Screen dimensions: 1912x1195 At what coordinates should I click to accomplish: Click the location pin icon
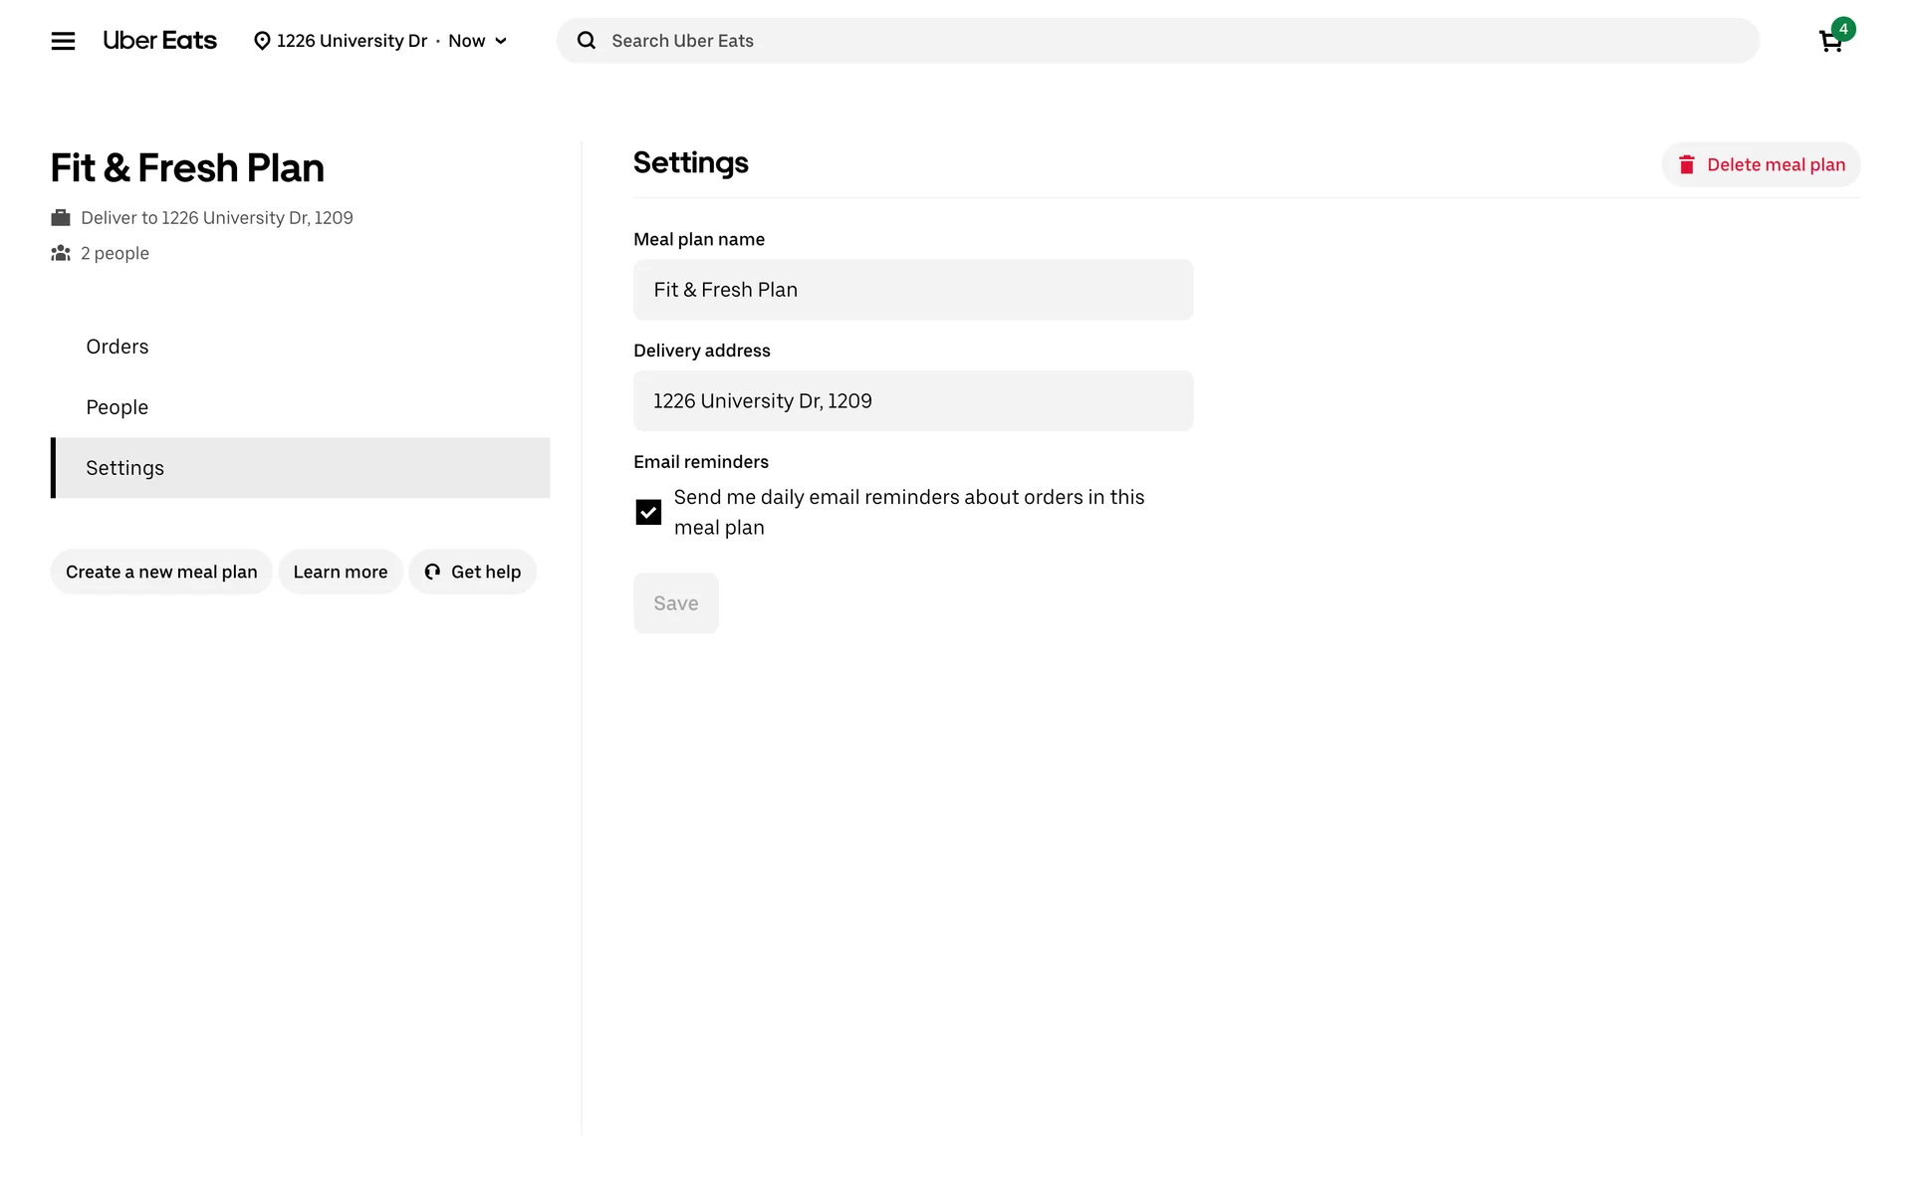(x=262, y=41)
